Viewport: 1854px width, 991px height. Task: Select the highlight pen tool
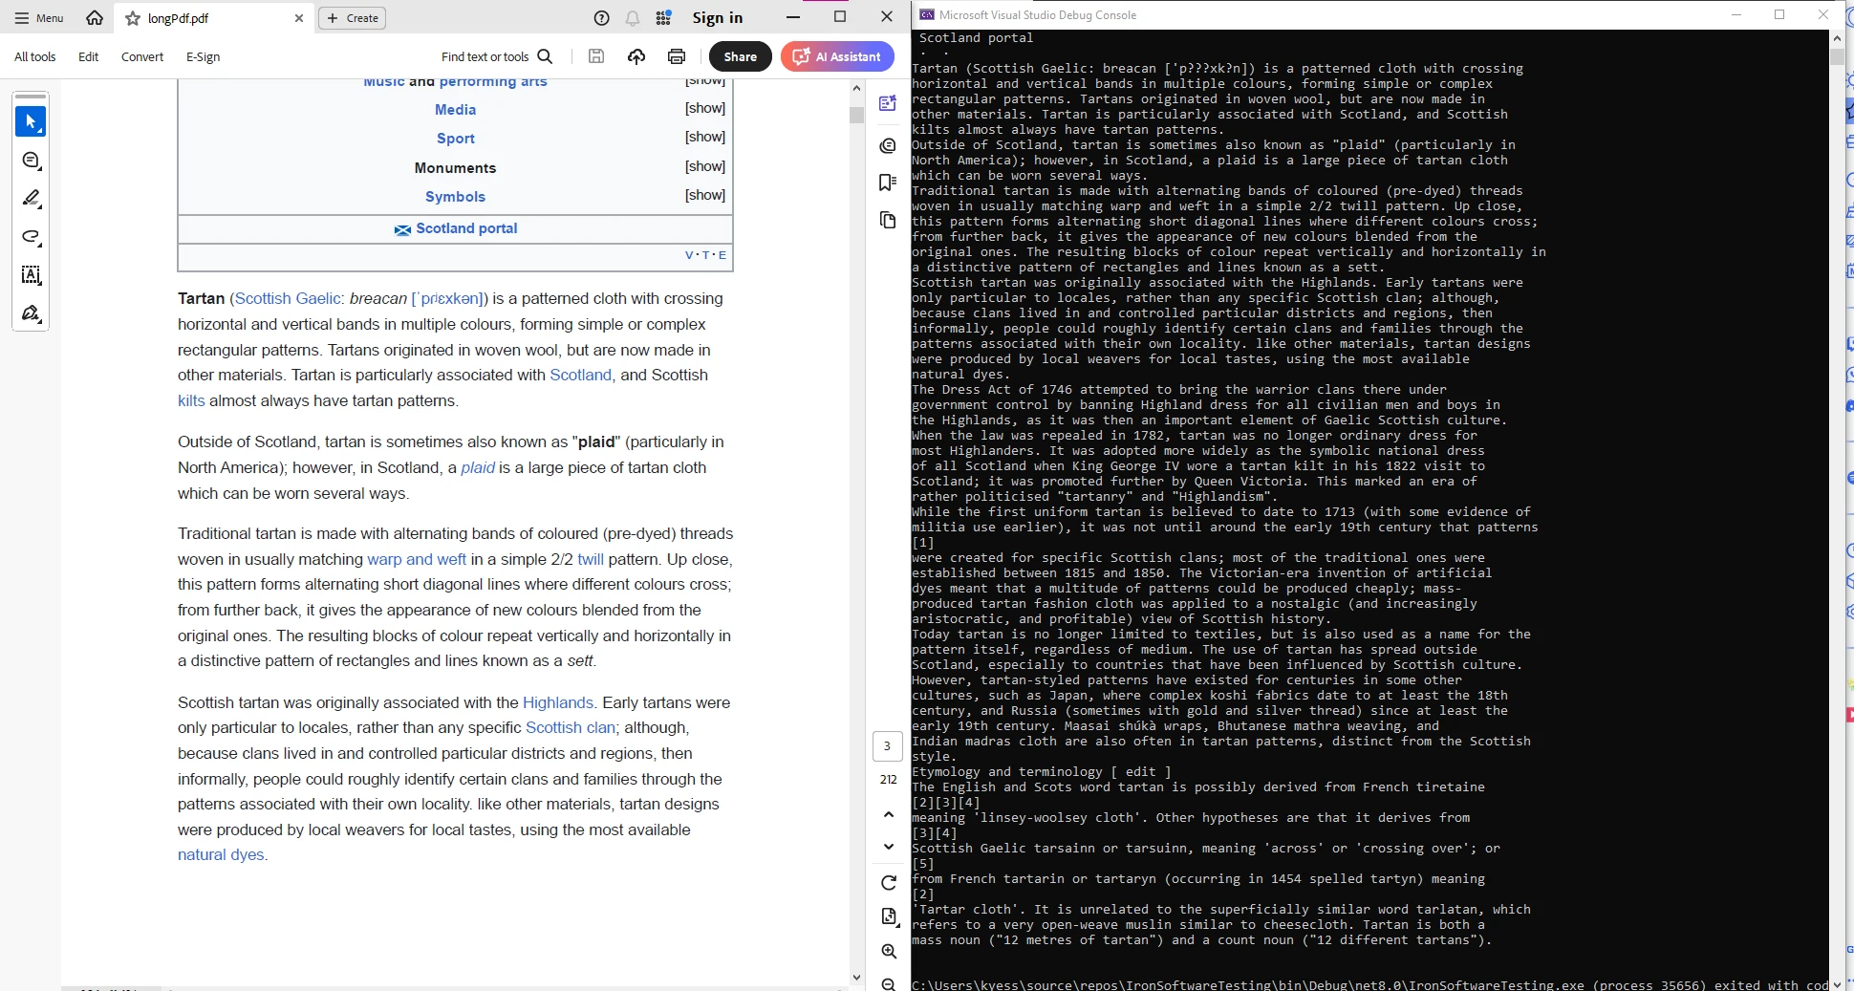click(x=31, y=199)
